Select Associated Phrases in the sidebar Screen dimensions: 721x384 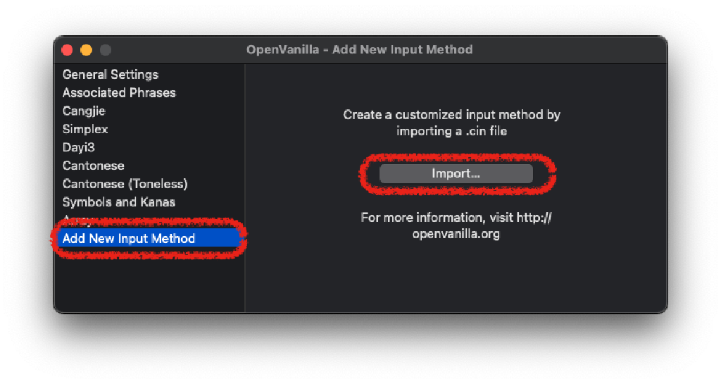[x=119, y=93]
